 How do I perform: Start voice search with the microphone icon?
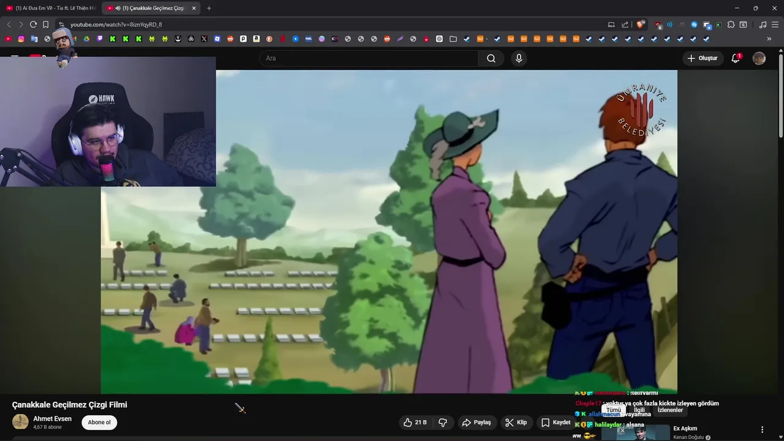[519, 58]
